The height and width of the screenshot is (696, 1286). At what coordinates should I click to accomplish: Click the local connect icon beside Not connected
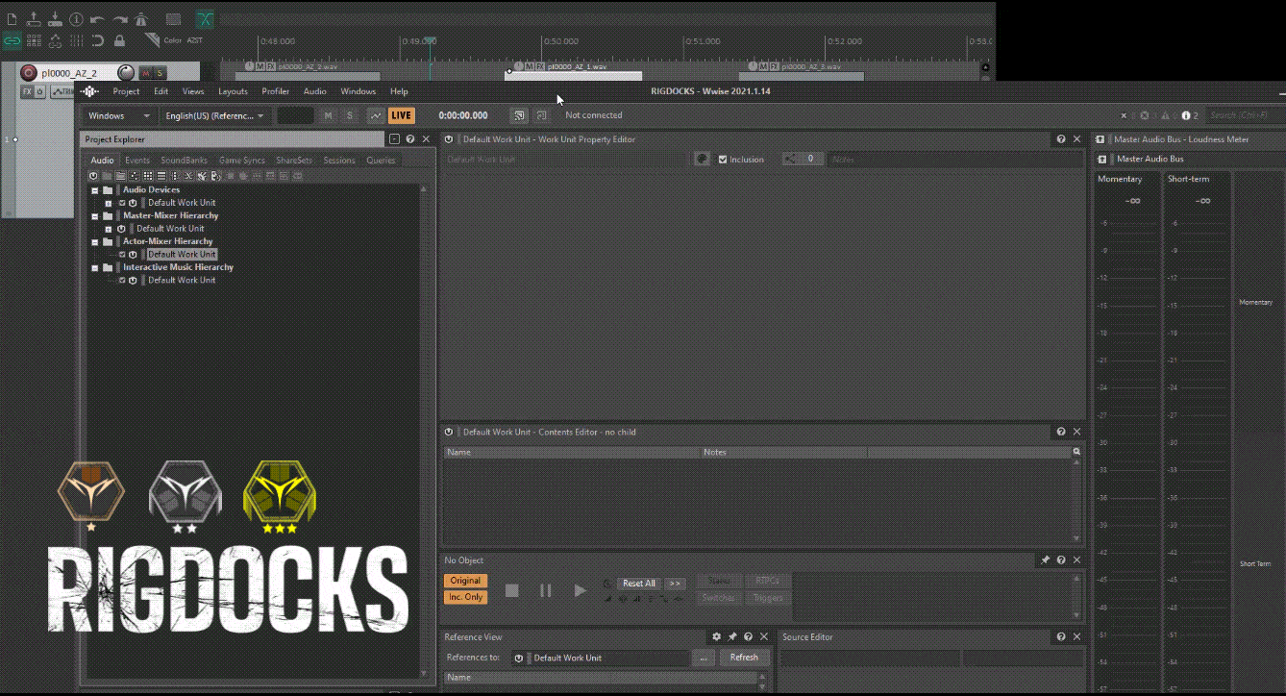pyautogui.click(x=541, y=115)
